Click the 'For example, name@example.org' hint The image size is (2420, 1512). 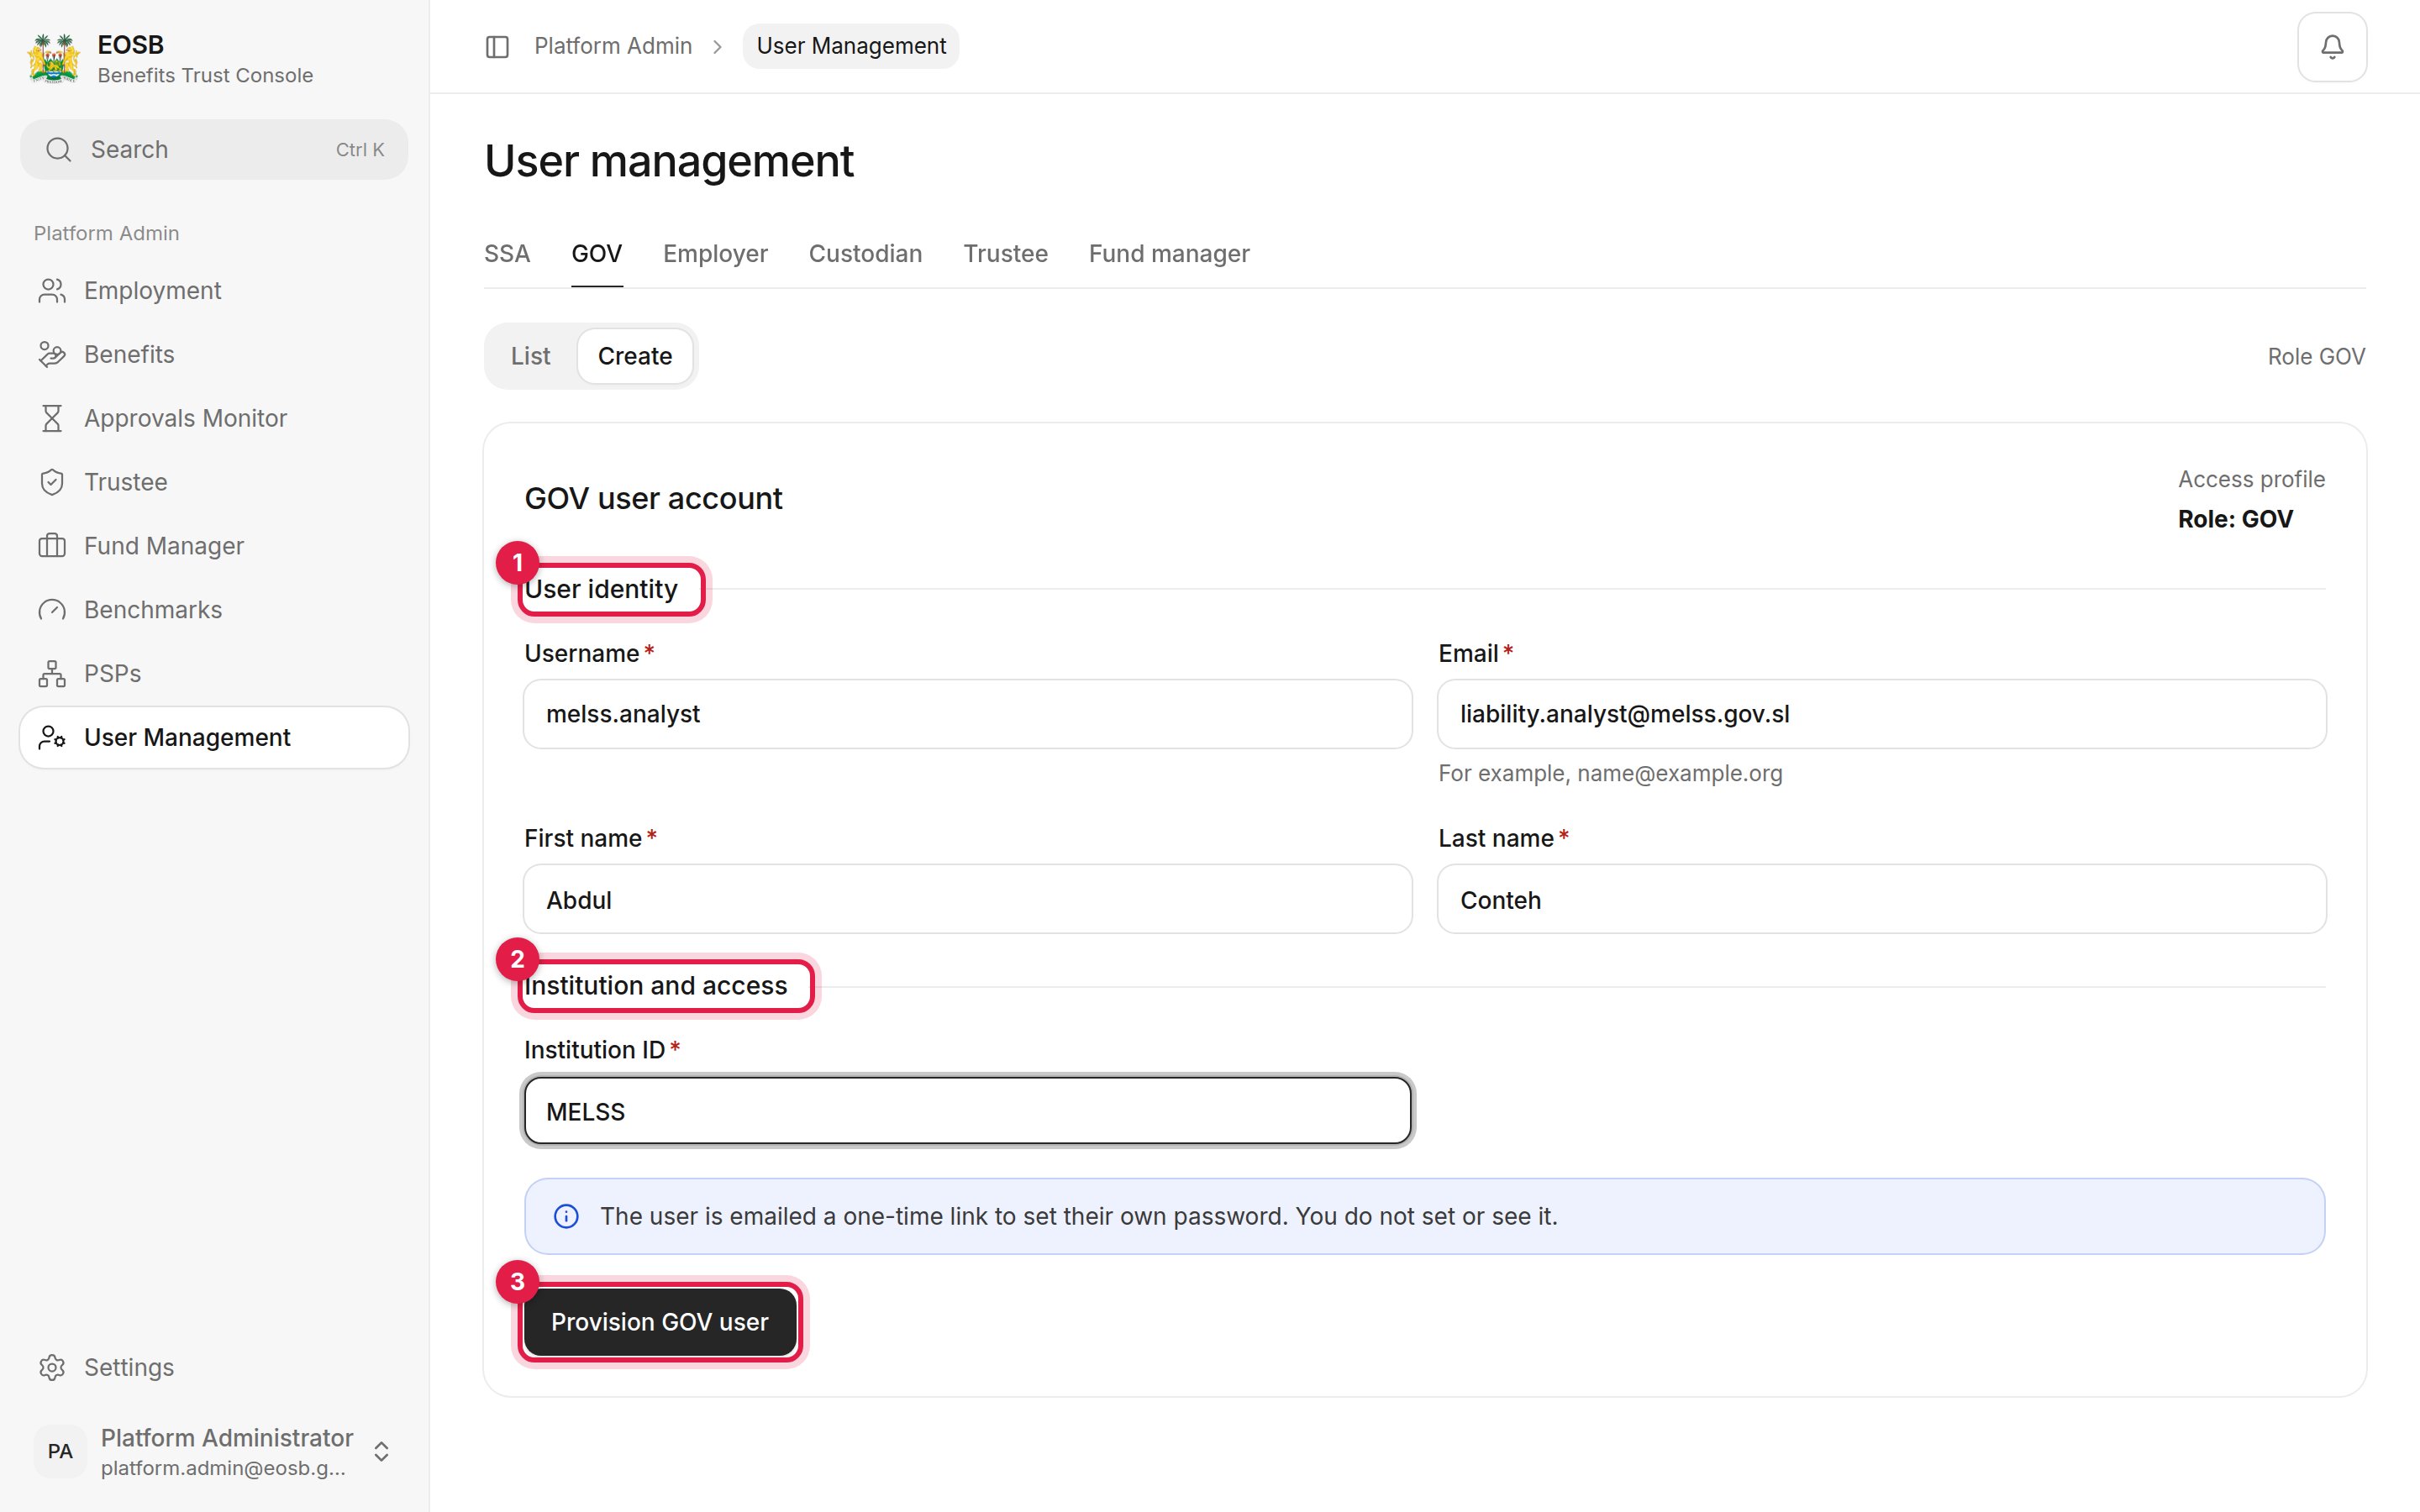pos(1610,773)
